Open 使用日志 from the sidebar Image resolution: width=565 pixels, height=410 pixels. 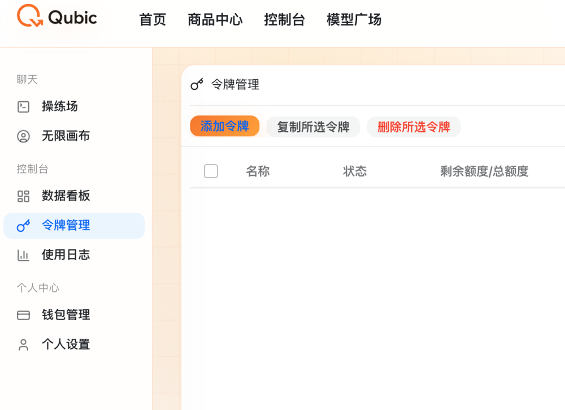click(x=74, y=255)
